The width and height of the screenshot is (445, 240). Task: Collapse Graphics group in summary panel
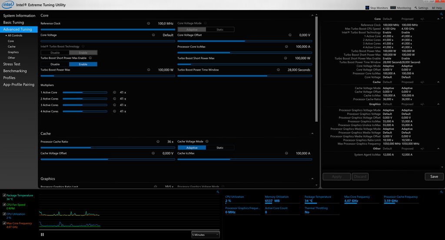tap(438, 104)
